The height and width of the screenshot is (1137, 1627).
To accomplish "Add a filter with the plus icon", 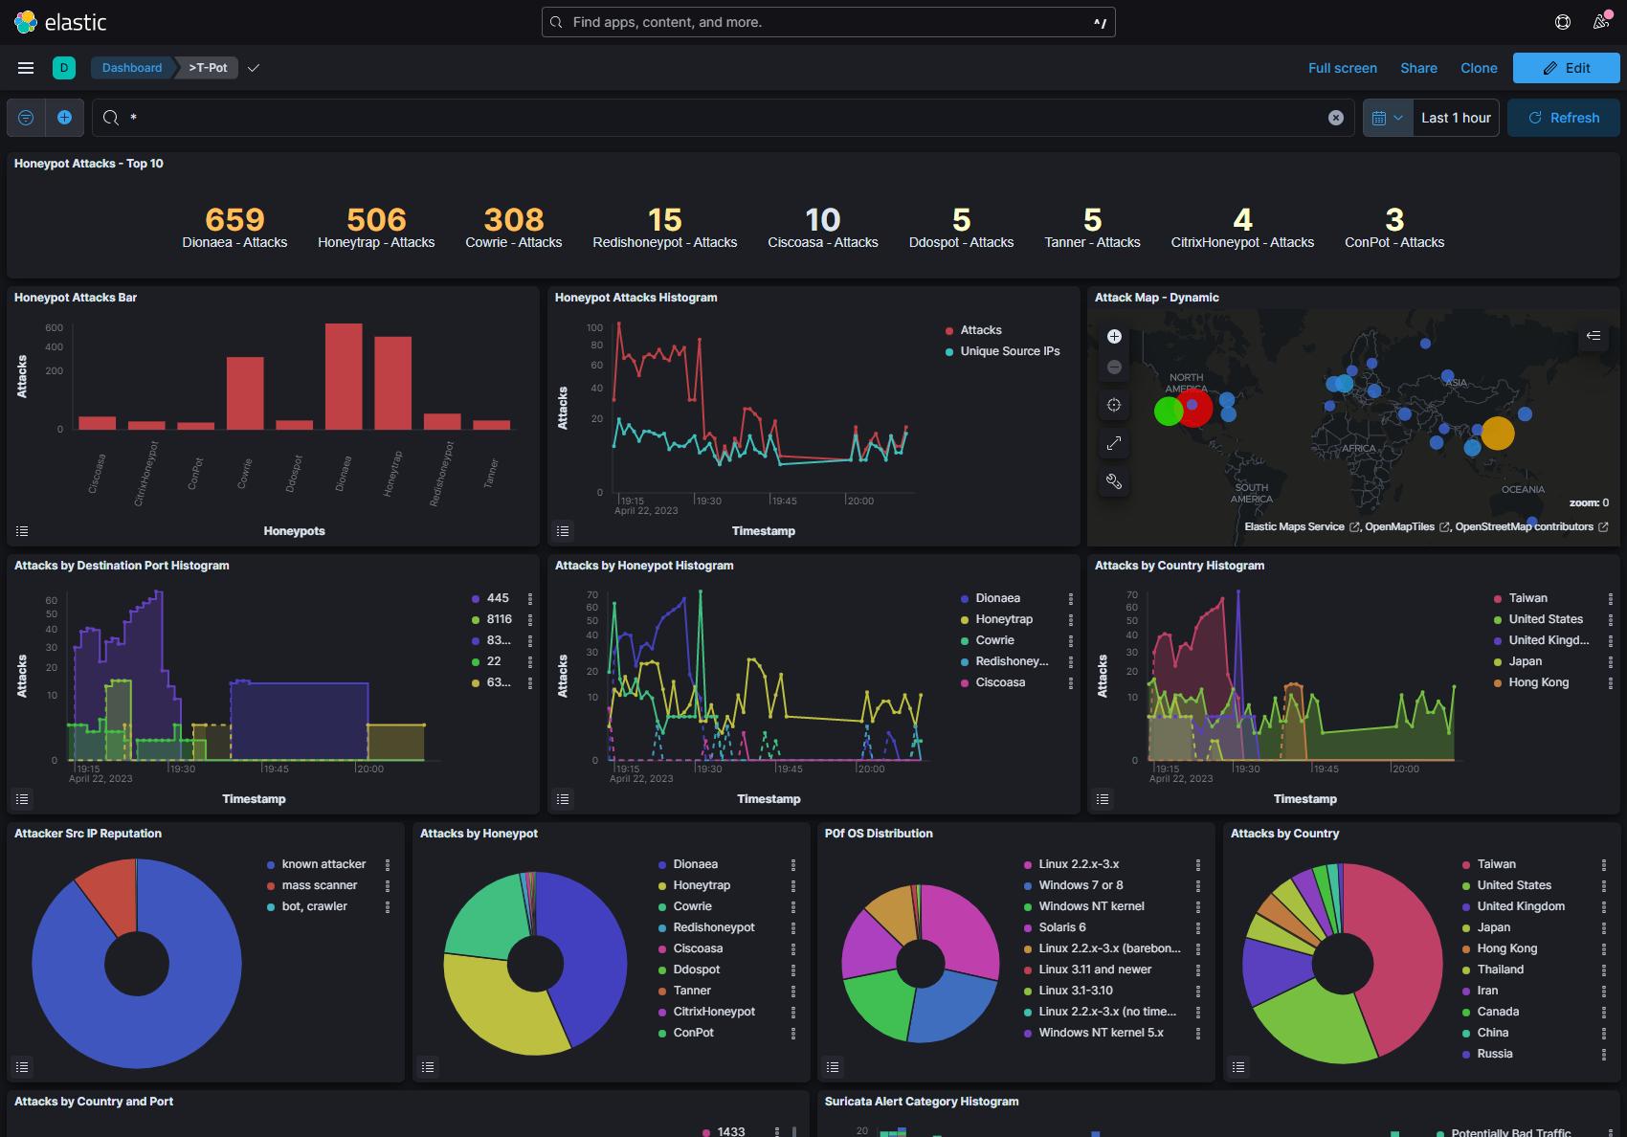I will pos(64,118).
